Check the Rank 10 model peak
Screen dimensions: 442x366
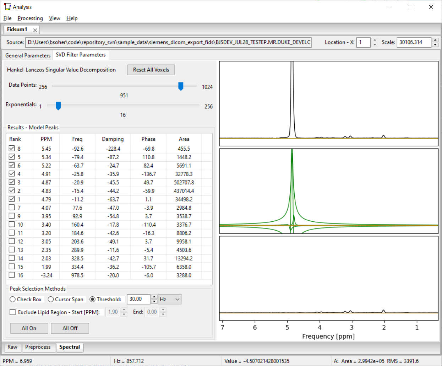(11, 224)
